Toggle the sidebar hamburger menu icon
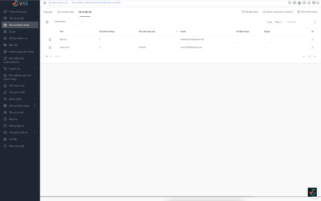This screenshot has height=201, width=321. [45, 3]
